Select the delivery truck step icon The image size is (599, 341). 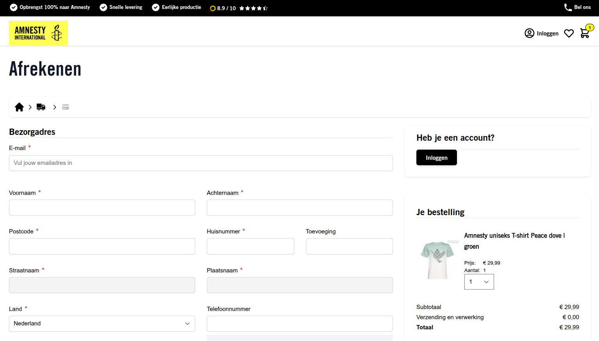point(41,107)
